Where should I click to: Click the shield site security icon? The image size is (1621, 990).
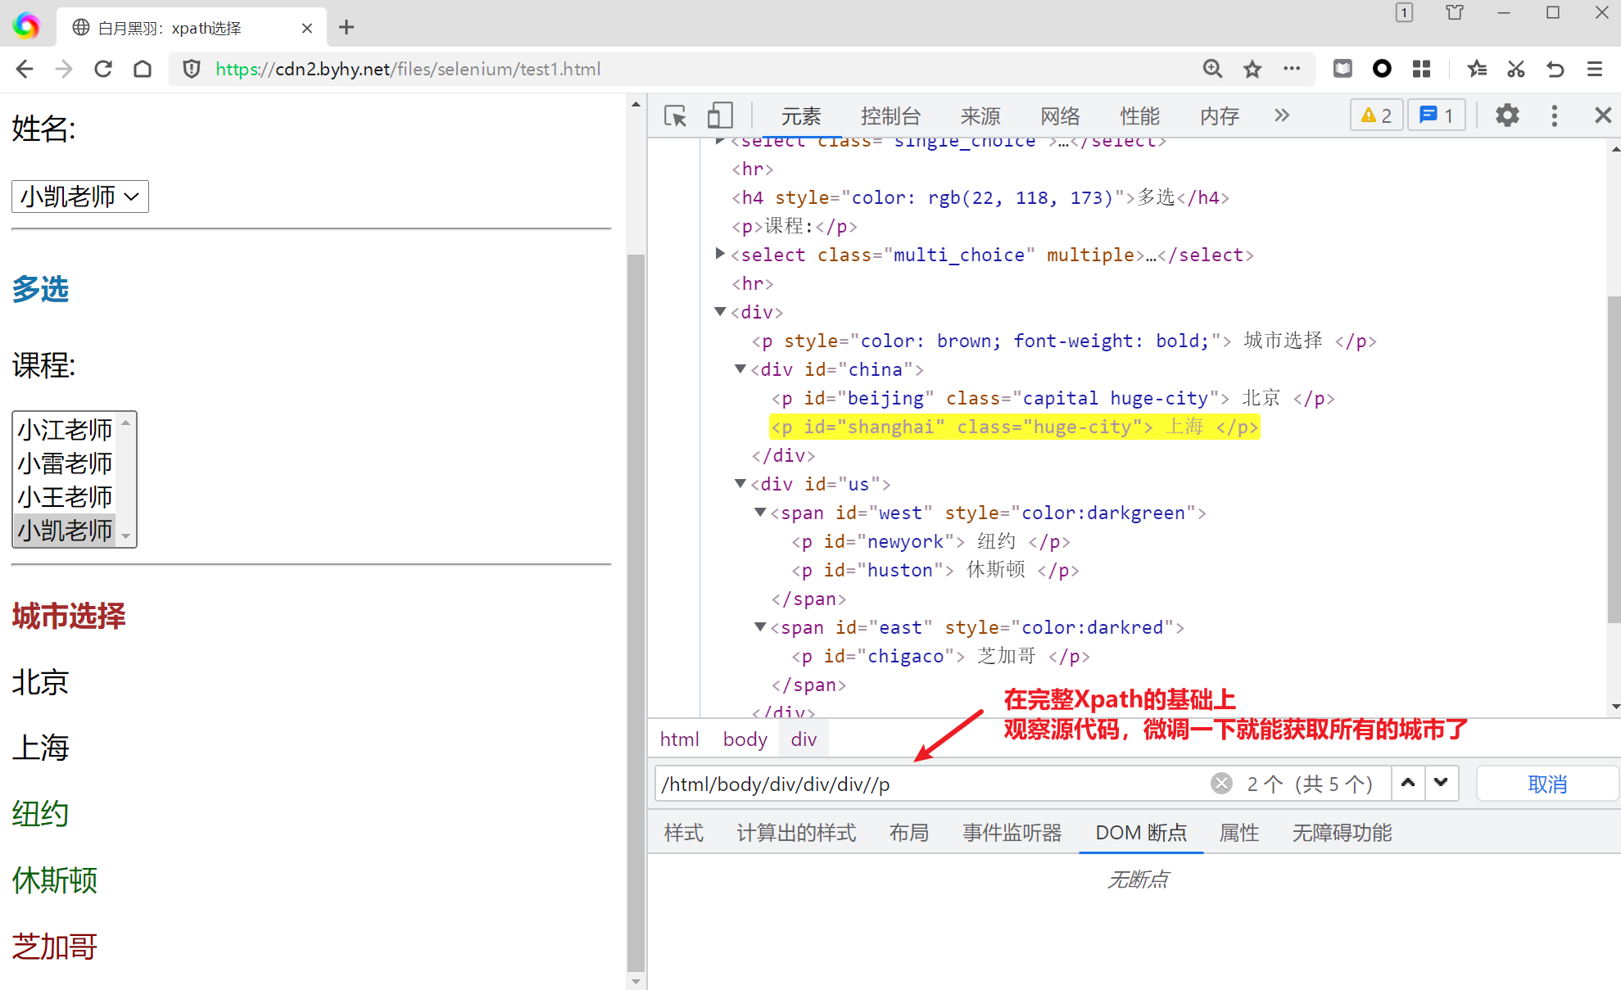pos(192,70)
